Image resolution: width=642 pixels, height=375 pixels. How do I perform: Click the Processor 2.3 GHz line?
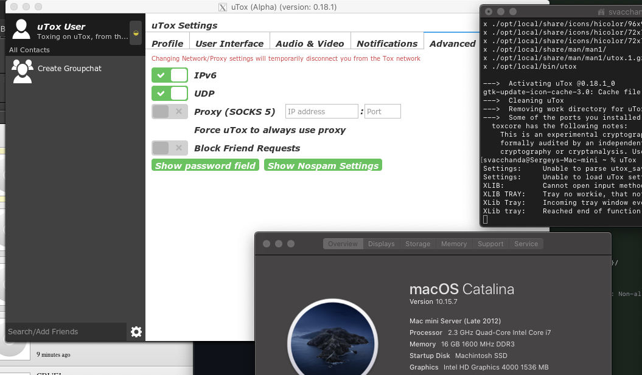pyautogui.click(x=480, y=332)
